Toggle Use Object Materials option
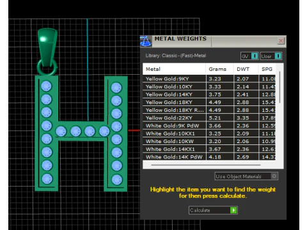Viewport: 307px width, 230px height. [x=246, y=176]
